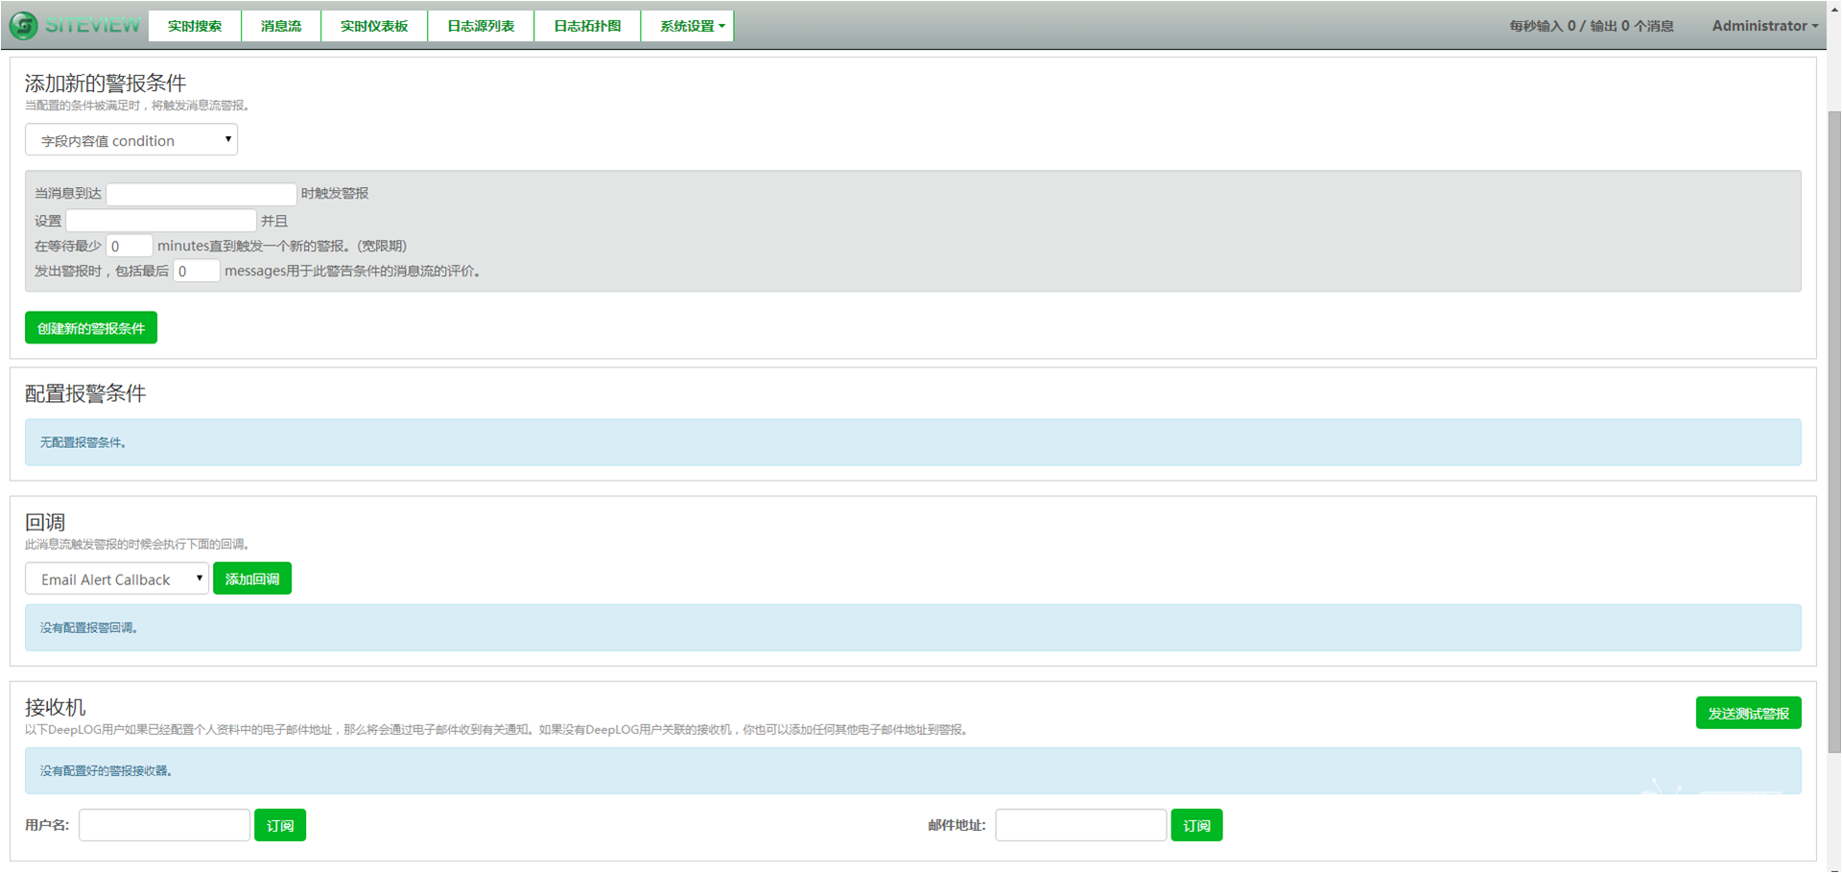This screenshot has height=873, width=1842.
Task: Click the minutes grace period field
Action: [130, 247]
